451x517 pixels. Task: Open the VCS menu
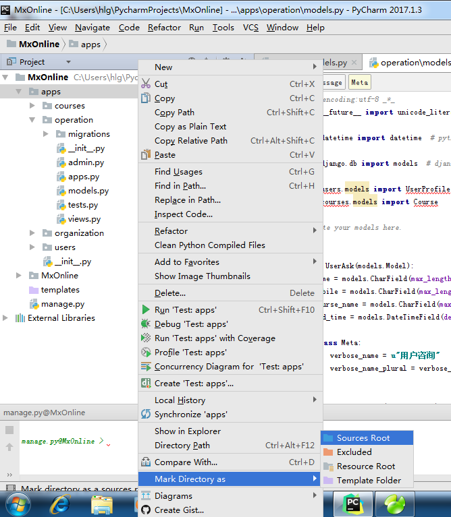click(x=250, y=28)
